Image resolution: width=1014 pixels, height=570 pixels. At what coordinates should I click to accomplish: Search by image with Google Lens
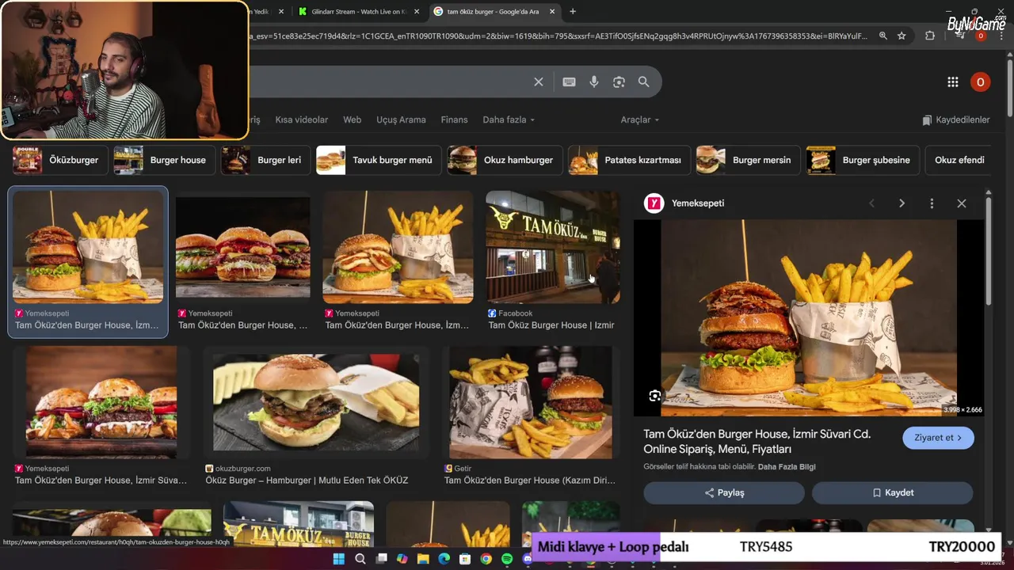coord(619,82)
